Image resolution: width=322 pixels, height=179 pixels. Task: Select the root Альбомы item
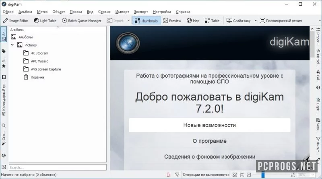[x=22, y=37]
